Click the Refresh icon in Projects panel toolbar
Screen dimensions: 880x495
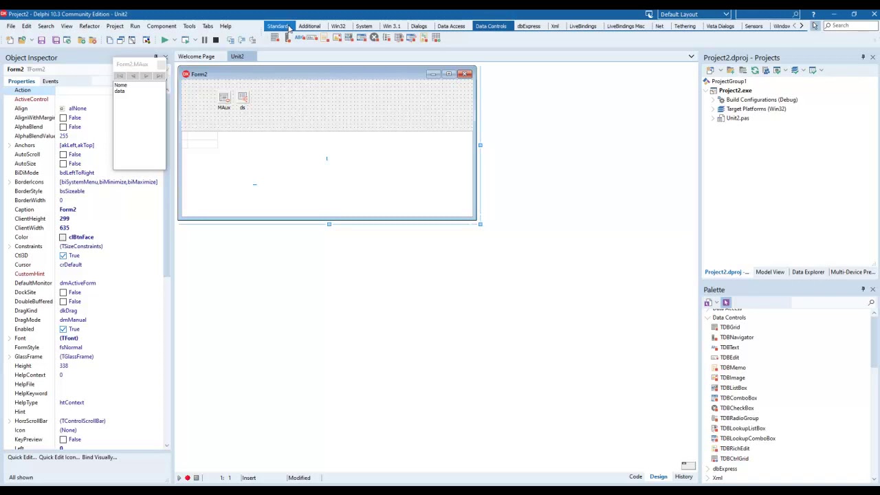pyautogui.click(x=755, y=70)
